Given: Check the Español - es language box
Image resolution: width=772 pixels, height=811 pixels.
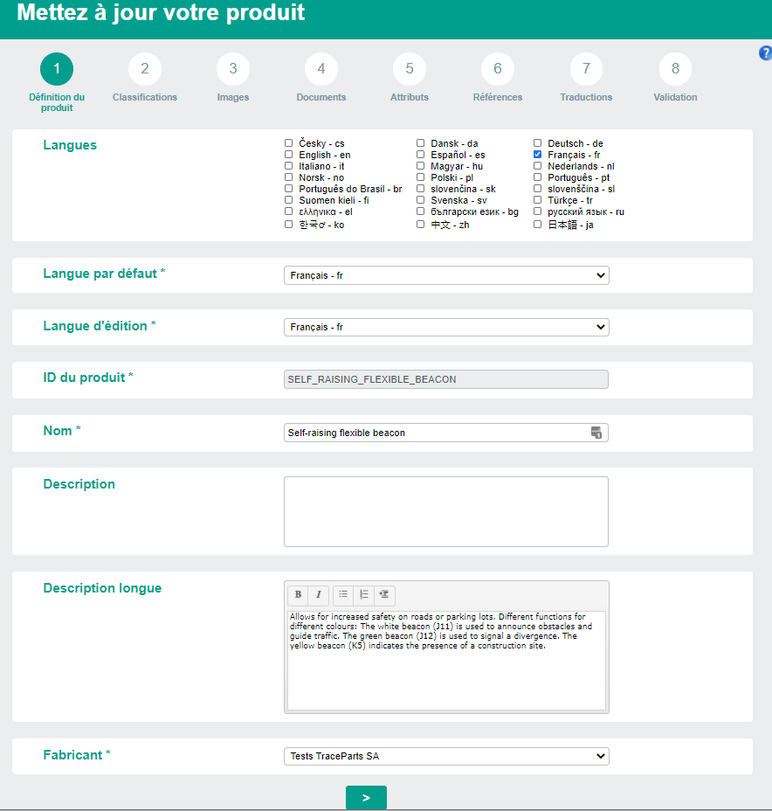Looking at the screenshot, I should click(421, 155).
